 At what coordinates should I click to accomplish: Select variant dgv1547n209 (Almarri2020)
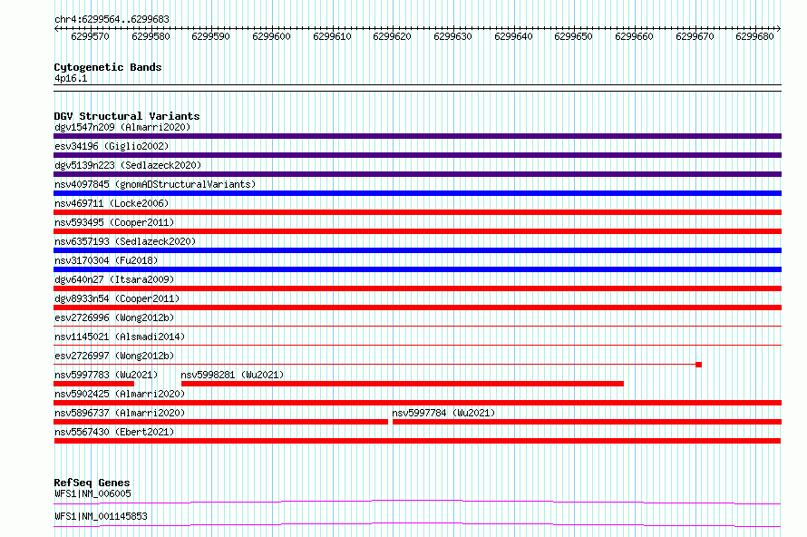coord(122,127)
